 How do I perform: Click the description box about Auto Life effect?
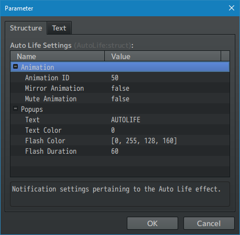point(120,194)
